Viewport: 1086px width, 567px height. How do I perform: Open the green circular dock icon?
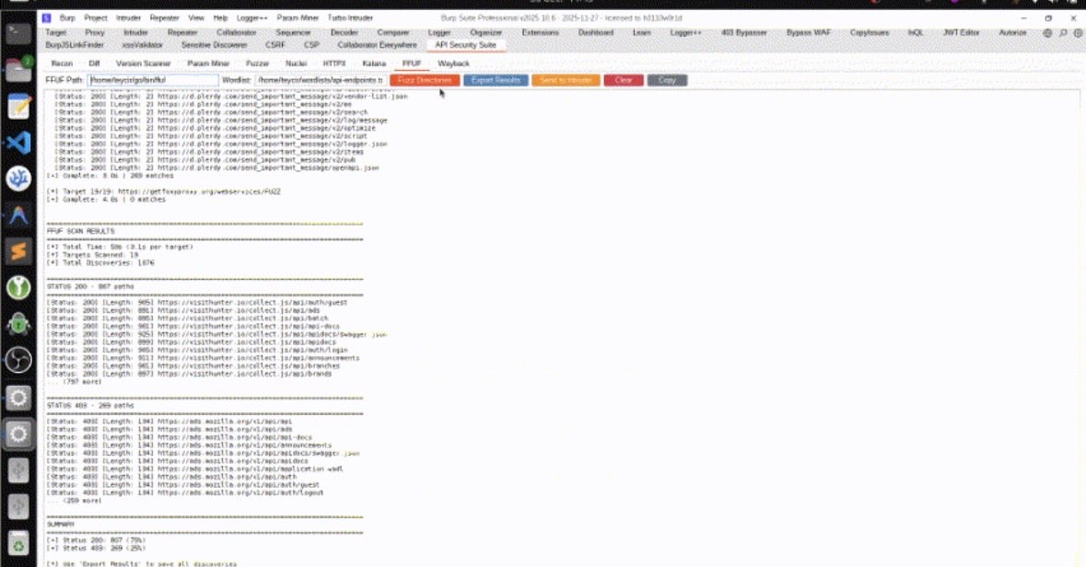tap(18, 287)
